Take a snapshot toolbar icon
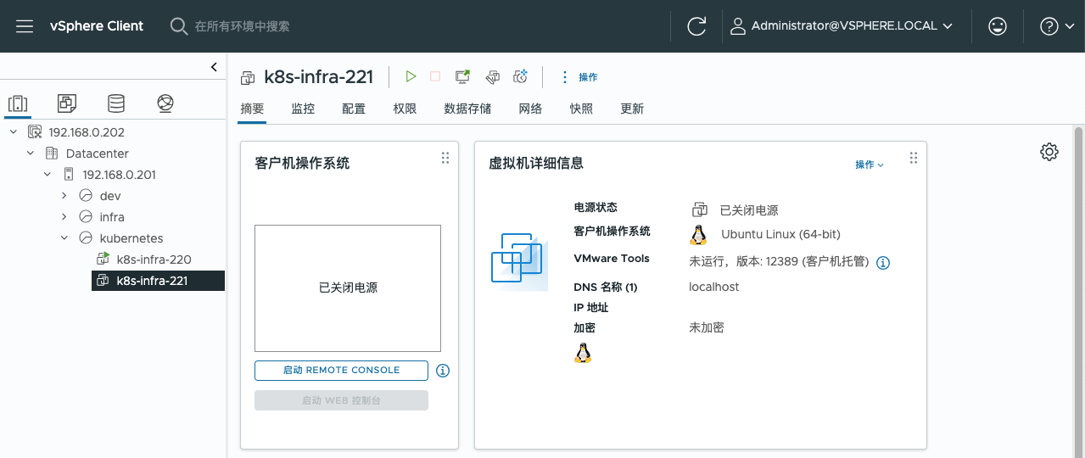 pyautogui.click(x=521, y=77)
